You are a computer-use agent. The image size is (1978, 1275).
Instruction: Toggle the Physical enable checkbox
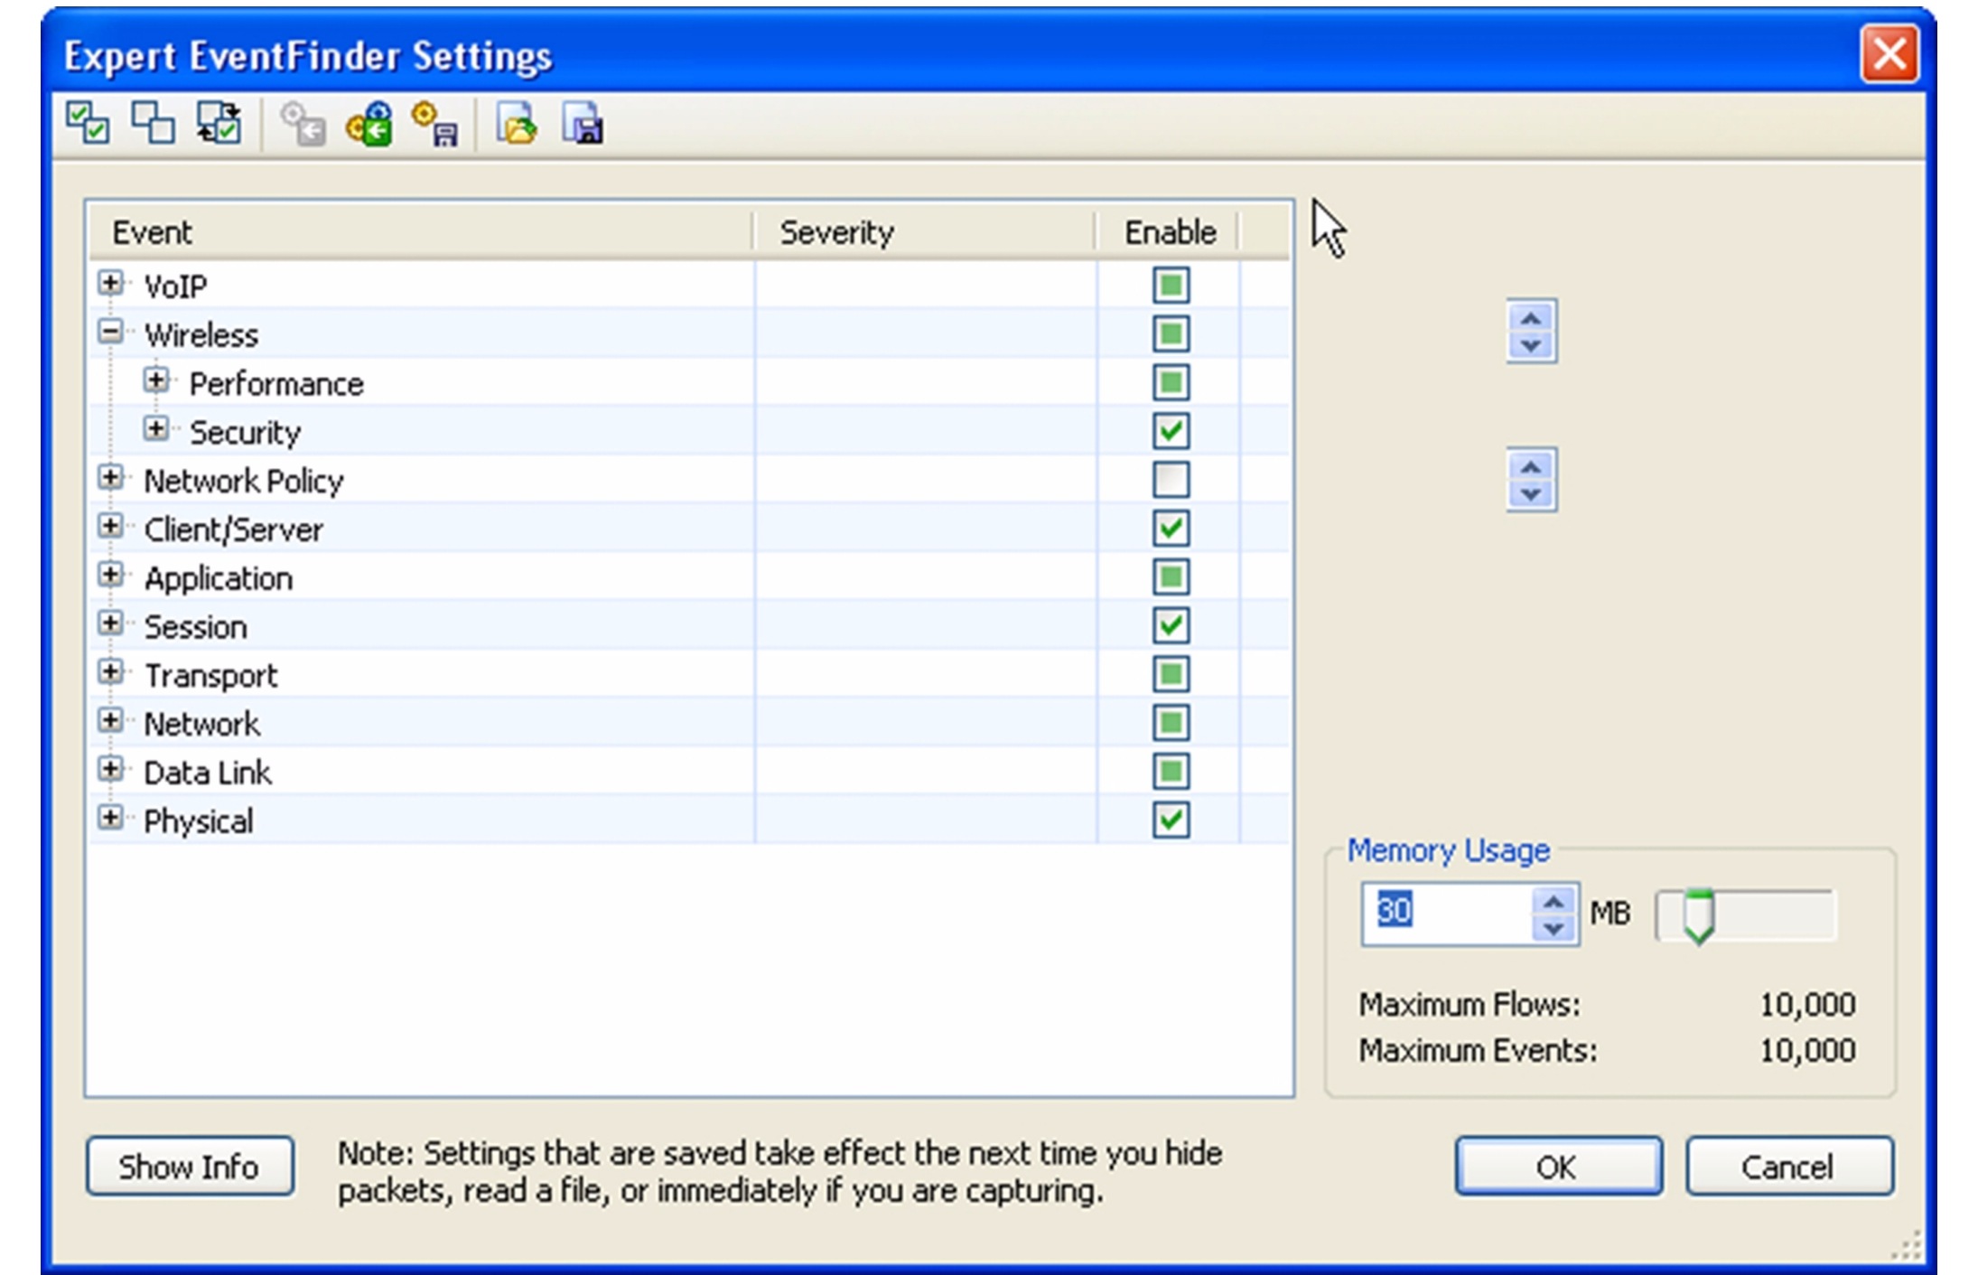(x=1171, y=820)
